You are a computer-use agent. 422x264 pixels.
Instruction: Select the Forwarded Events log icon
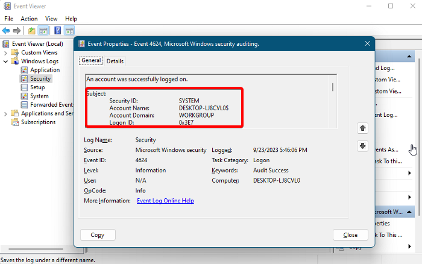click(24, 105)
